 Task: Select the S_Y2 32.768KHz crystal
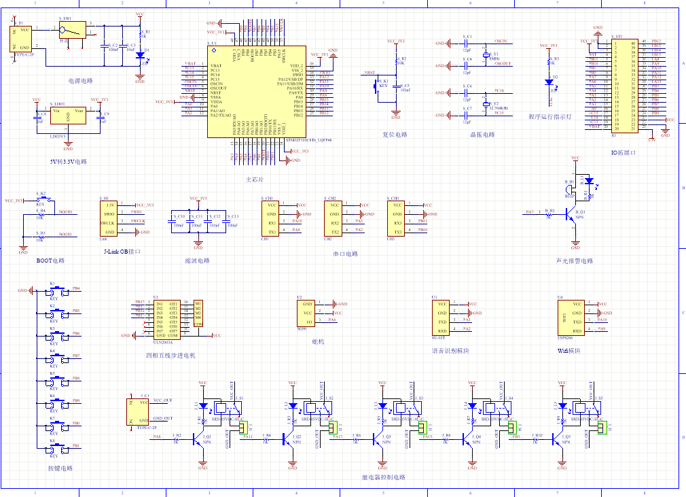click(486, 104)
